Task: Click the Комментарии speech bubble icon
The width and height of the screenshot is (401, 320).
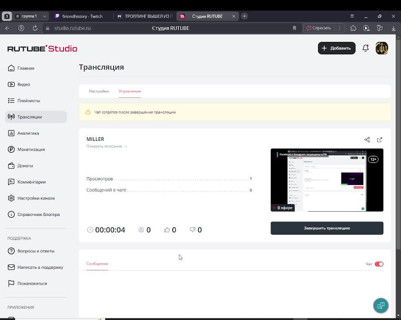Action: [11, 182]
